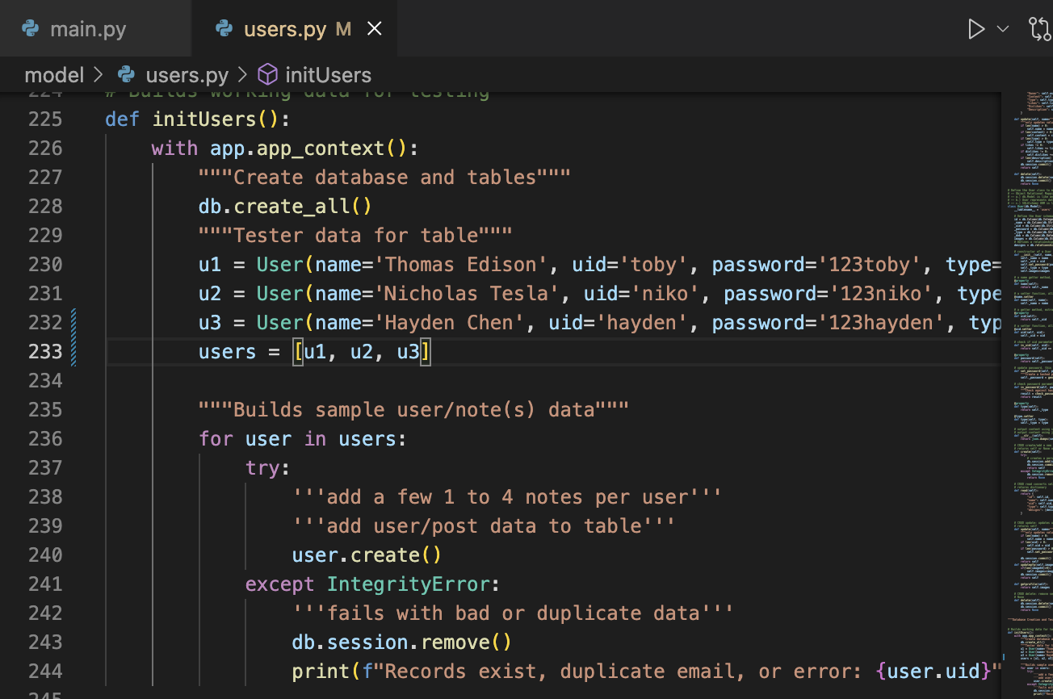Click the Python icon on users.py tab
The image size is (1053, 699).
coord(224,29)
